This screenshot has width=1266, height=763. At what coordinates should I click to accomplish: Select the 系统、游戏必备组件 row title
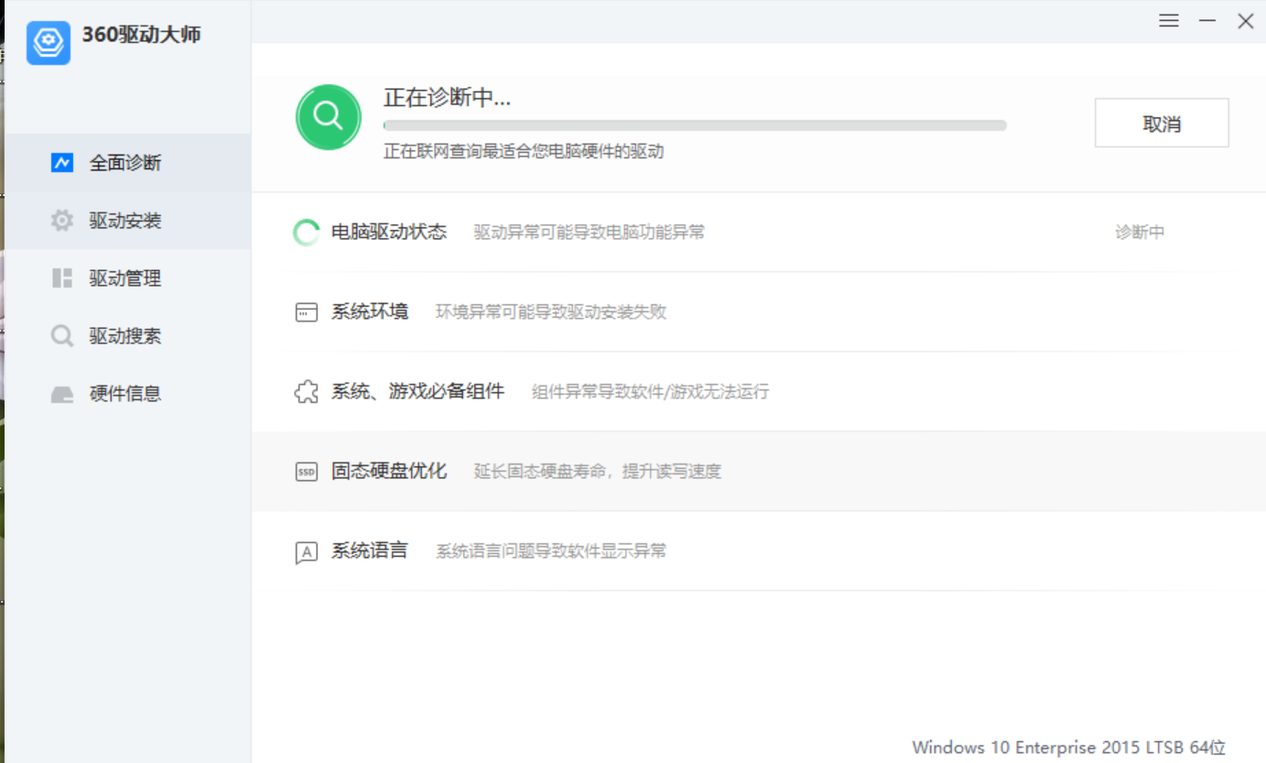(417, 391)
